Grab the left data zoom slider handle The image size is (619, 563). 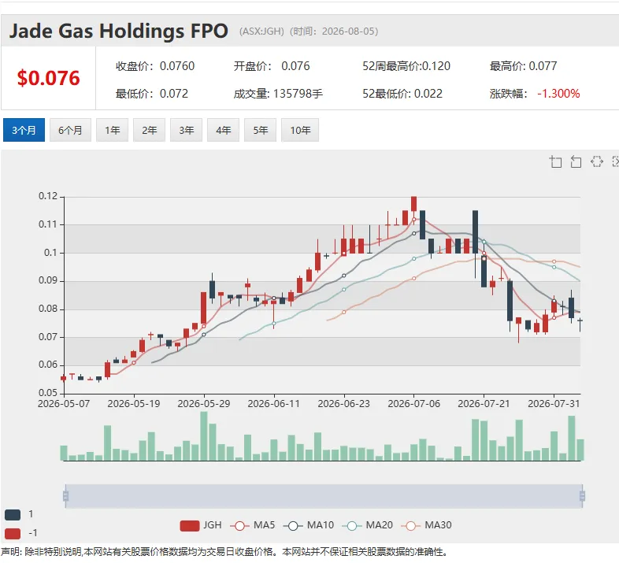tap(65, 496)
